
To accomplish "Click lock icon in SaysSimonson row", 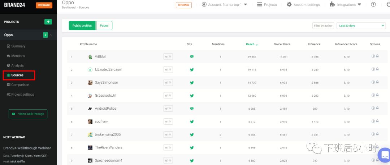I will pyautogui.click(x=377, y=82).
